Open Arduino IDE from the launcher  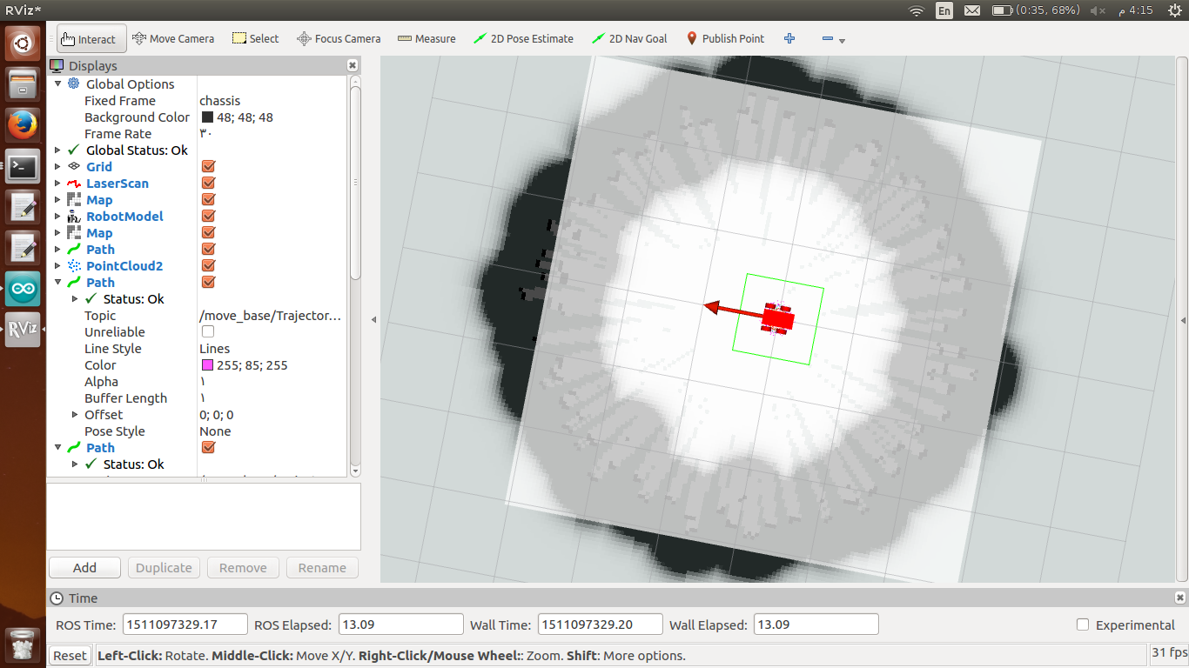coord(23,289)
